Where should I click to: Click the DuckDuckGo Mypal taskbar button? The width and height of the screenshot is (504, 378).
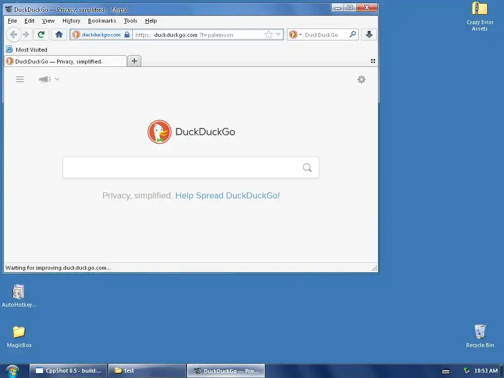(x=226, y=371)
